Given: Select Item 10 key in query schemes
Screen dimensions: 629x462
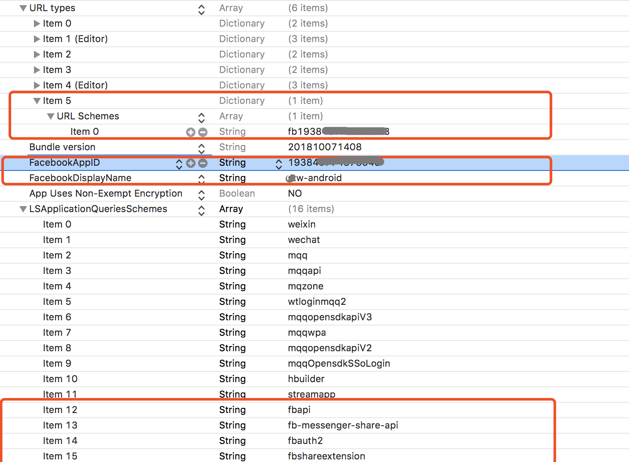Looking at the screenshot, I should pyautogui.click(x=60, y=379).
